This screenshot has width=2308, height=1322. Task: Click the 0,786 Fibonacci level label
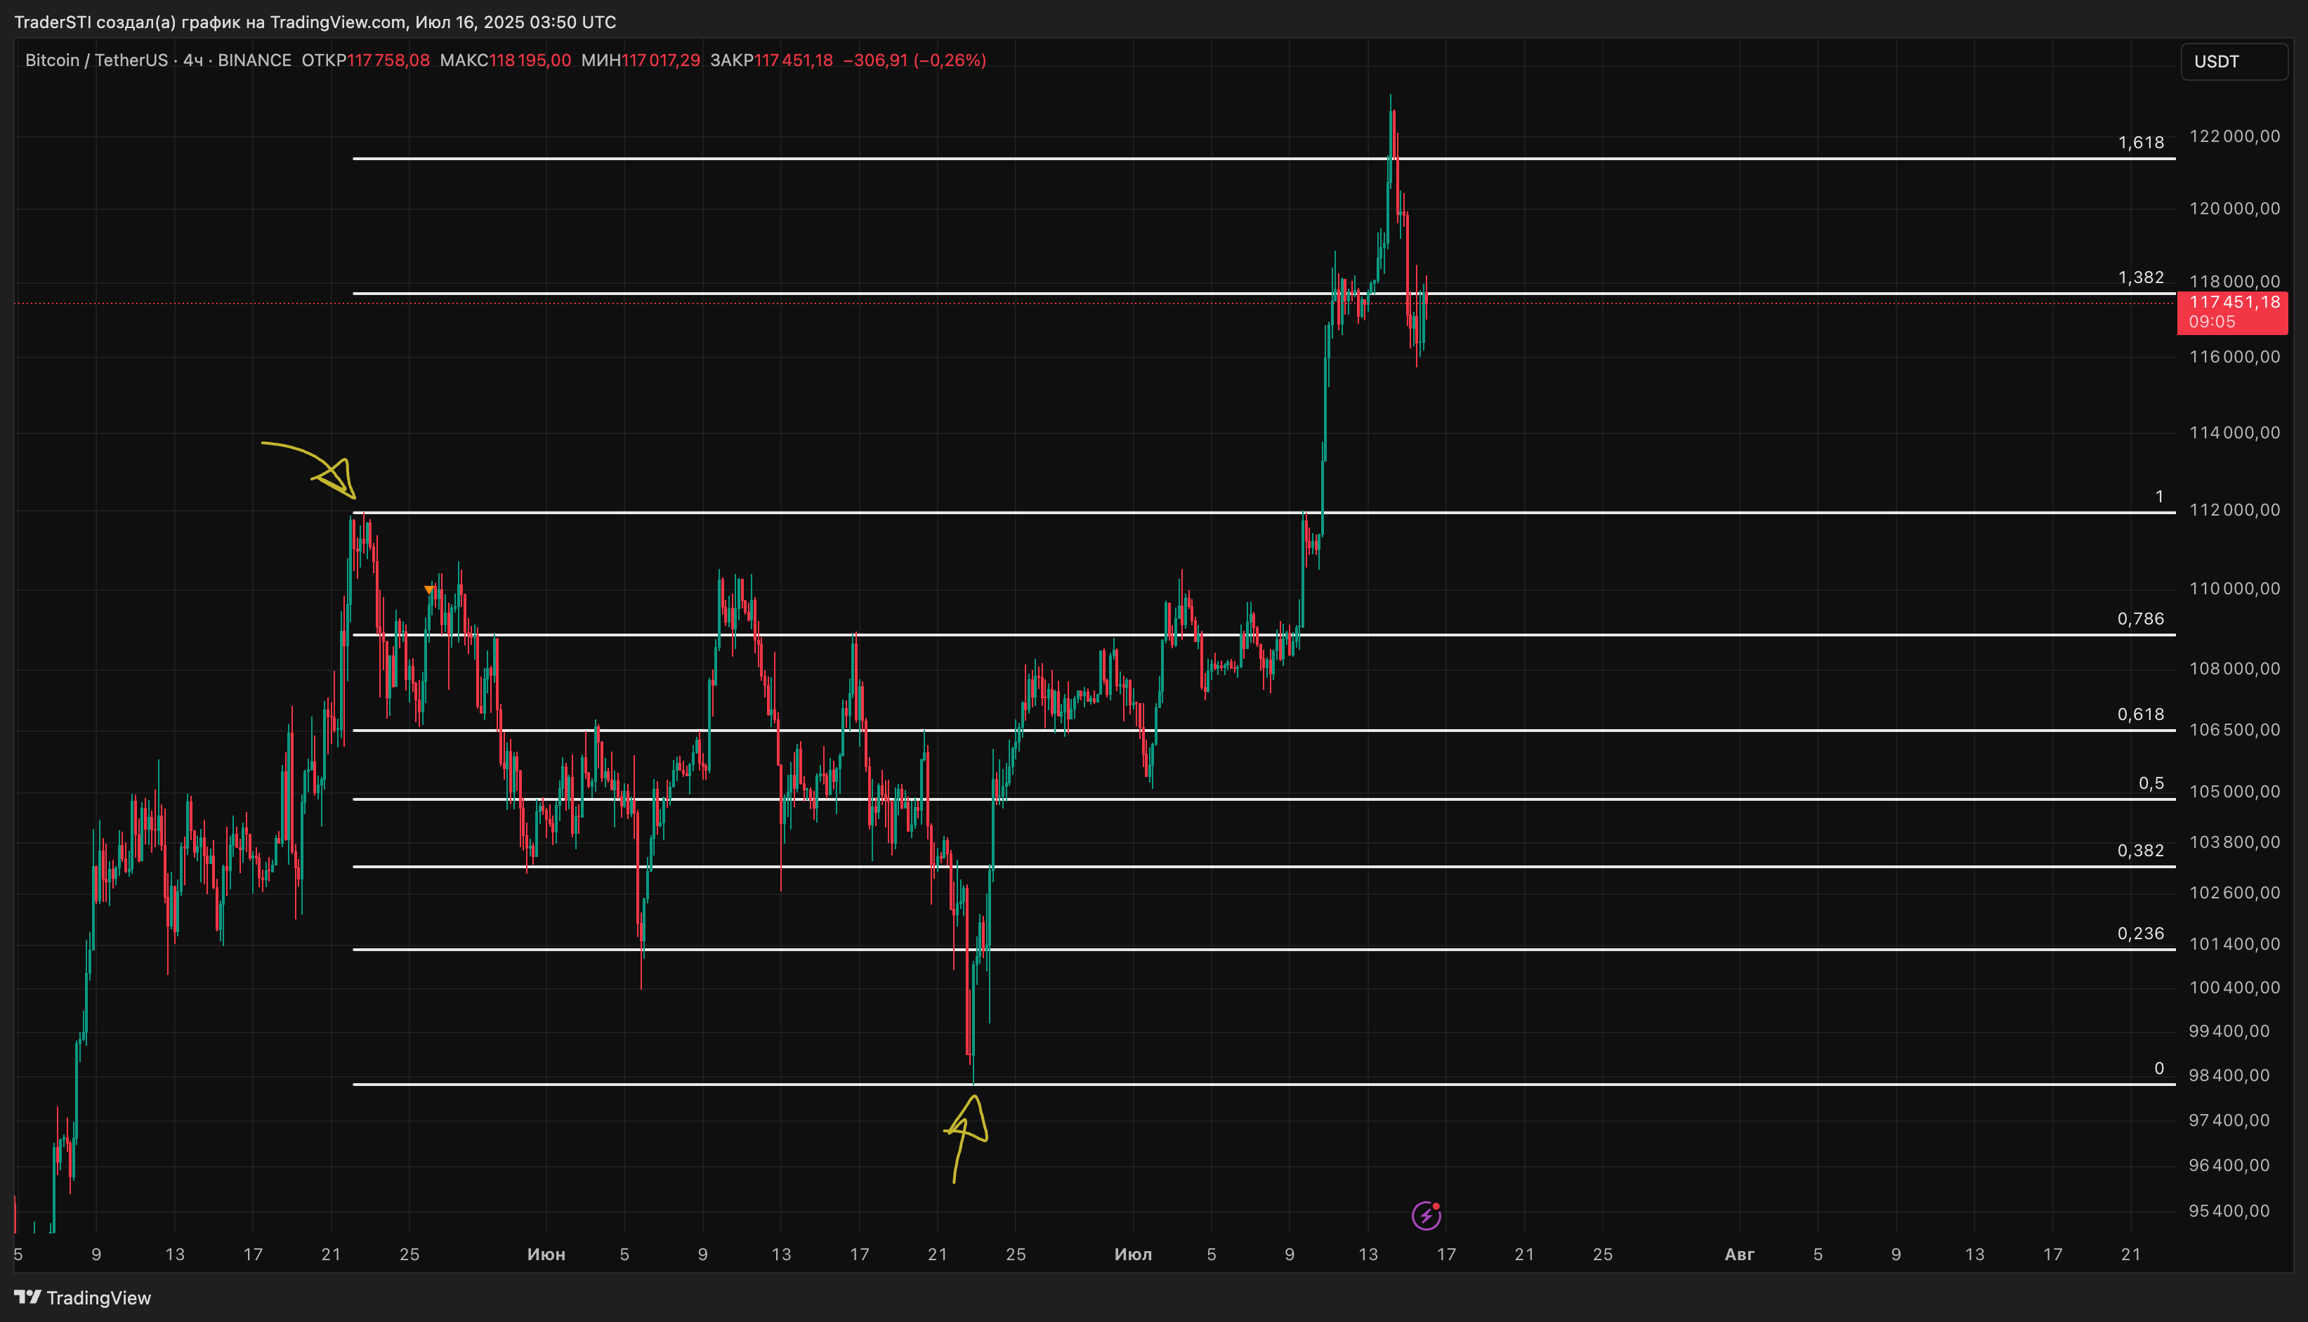coord(2140,618)
